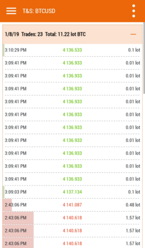Screen dimensions: 145x248
Task: Tap the green indicator bar on 3:10:29 row
Action: 4,50
